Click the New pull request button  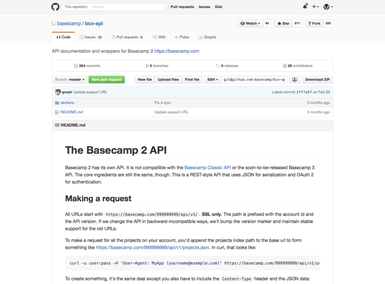[x=106, y=79]
